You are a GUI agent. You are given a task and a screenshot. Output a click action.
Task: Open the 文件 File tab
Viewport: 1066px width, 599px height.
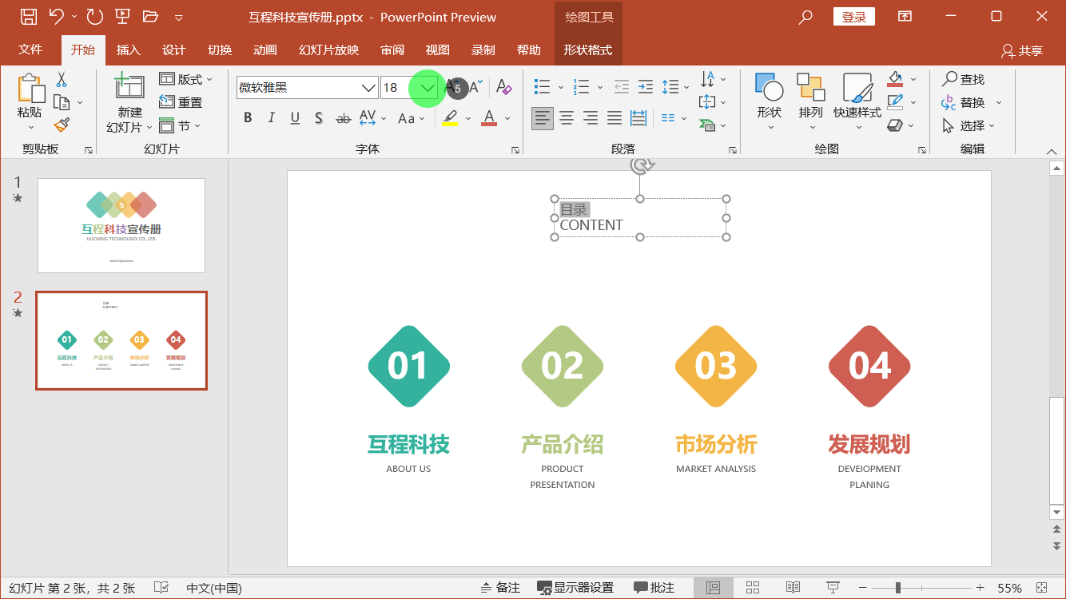[30, 50]
